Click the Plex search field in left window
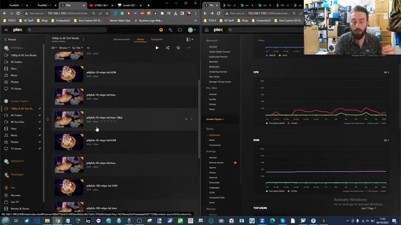The image size is (401, 225). tap(66, 30)
